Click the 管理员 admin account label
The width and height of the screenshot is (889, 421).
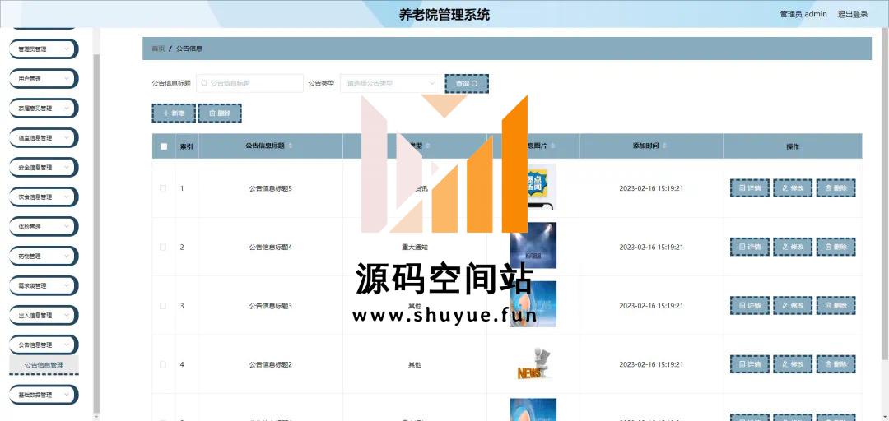(x=803, y=14)
